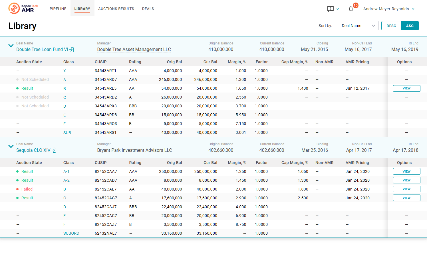Click the KopenTech AMR logo

coord(23,8)
